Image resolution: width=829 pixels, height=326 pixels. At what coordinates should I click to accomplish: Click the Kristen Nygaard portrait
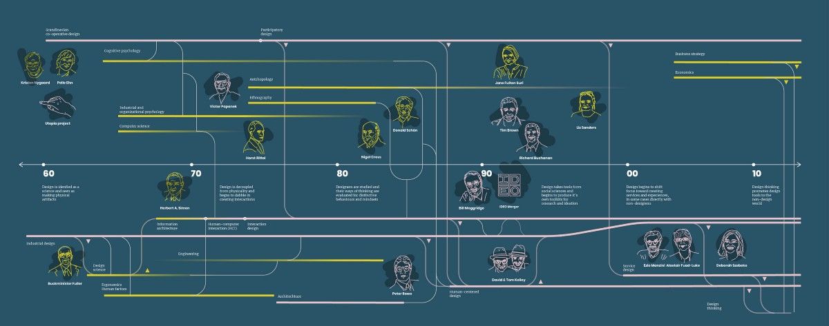point(32,64)
